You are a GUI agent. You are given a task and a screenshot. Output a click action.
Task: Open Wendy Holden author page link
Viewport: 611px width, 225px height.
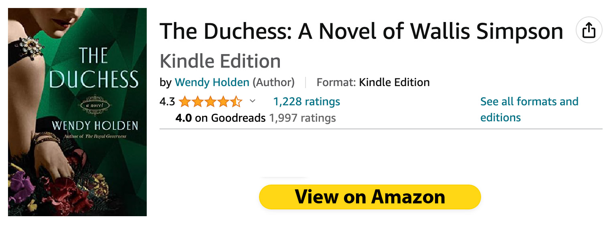[212, 82]
